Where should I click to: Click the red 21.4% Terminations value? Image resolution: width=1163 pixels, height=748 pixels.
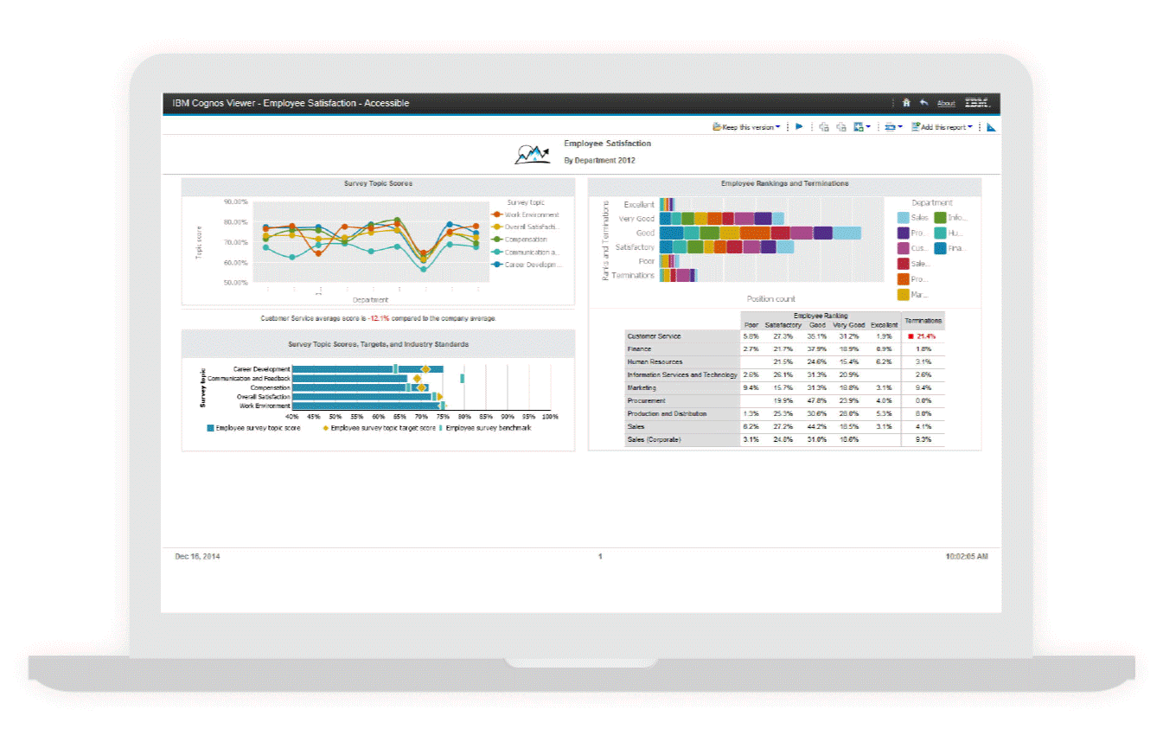[x=923, y=336]
